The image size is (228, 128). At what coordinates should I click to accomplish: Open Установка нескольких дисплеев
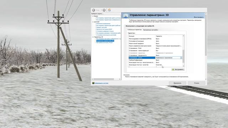click(106, 35)
